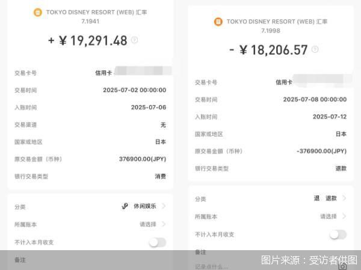Click 备注 label in right panel
Viewport: 361px width, 270px height.
(x=200, y=253)
